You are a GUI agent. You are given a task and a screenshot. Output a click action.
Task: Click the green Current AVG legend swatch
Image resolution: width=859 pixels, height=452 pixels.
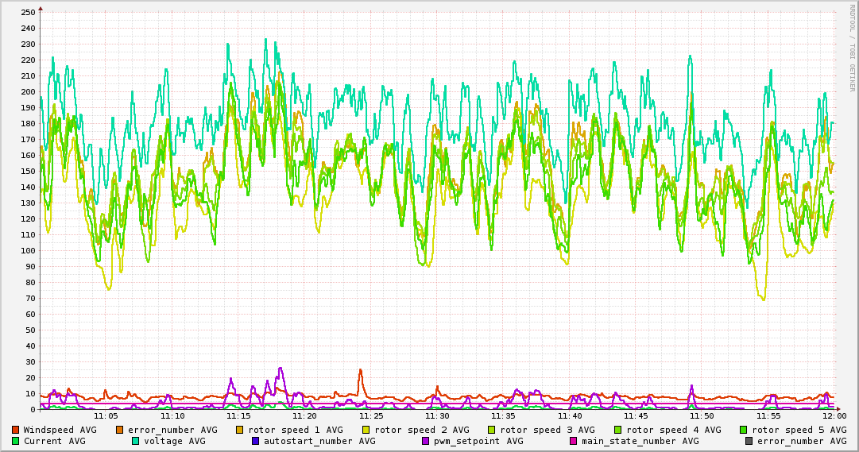click(x=15, y=441)
